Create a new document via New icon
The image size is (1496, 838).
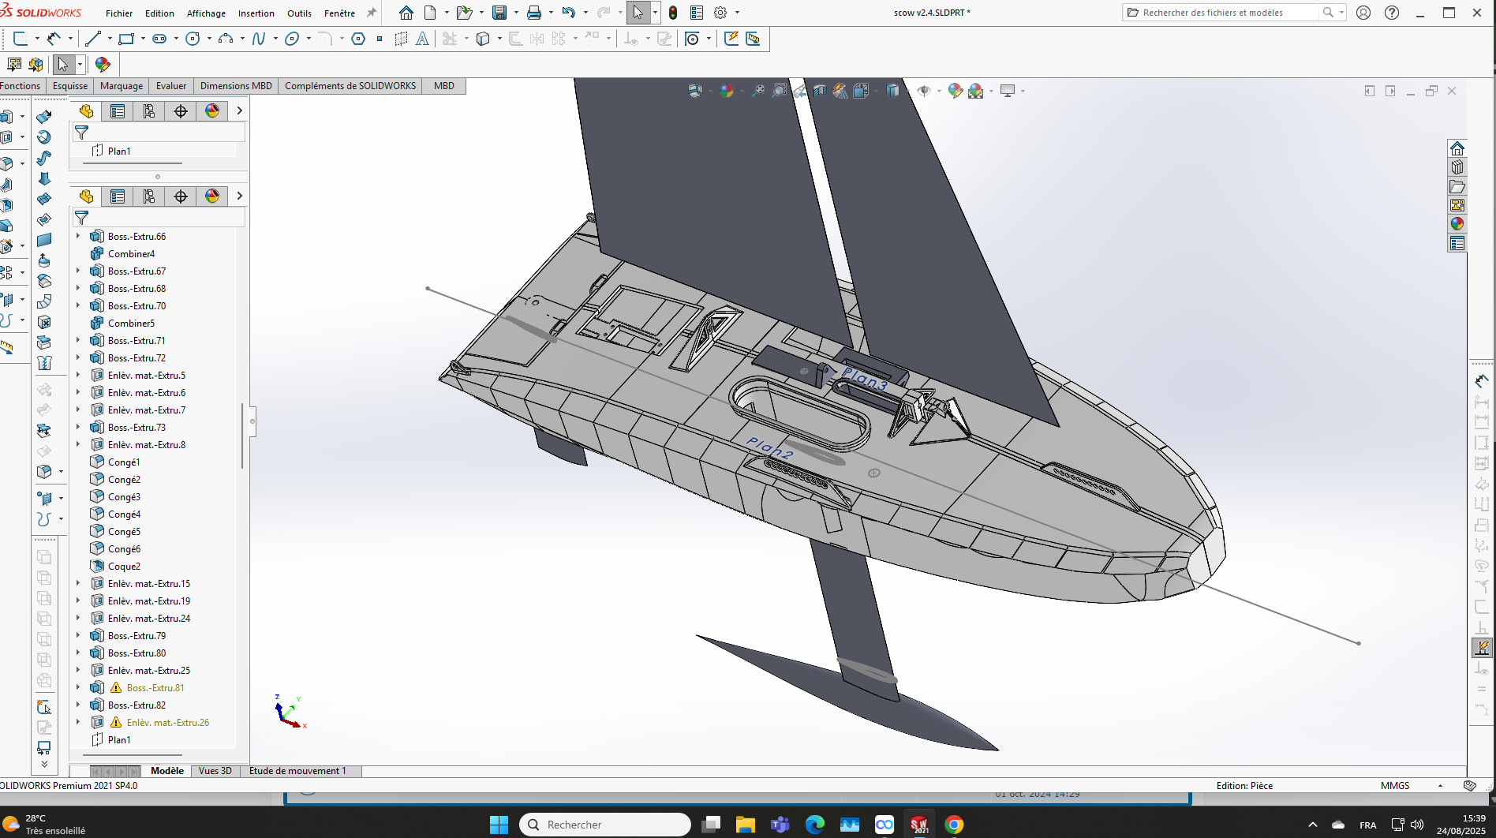[430, 13]
